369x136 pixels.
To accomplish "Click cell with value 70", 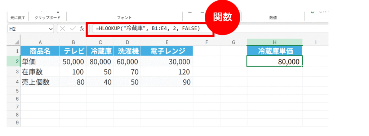I will coord(127,72).
